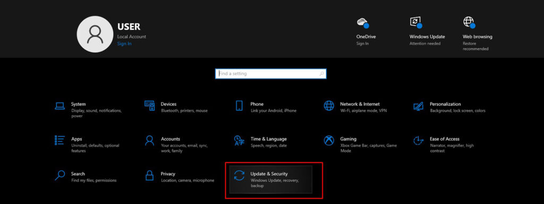This screenshot has height=204, width=544.
Task: Click the OneDrive cloud status icon
Action: click(362, 22)
